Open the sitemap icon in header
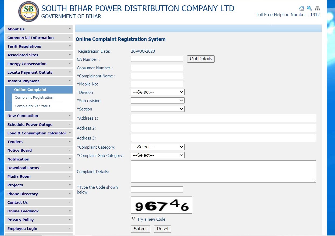The image size is (335, 236). click(317, 8)
